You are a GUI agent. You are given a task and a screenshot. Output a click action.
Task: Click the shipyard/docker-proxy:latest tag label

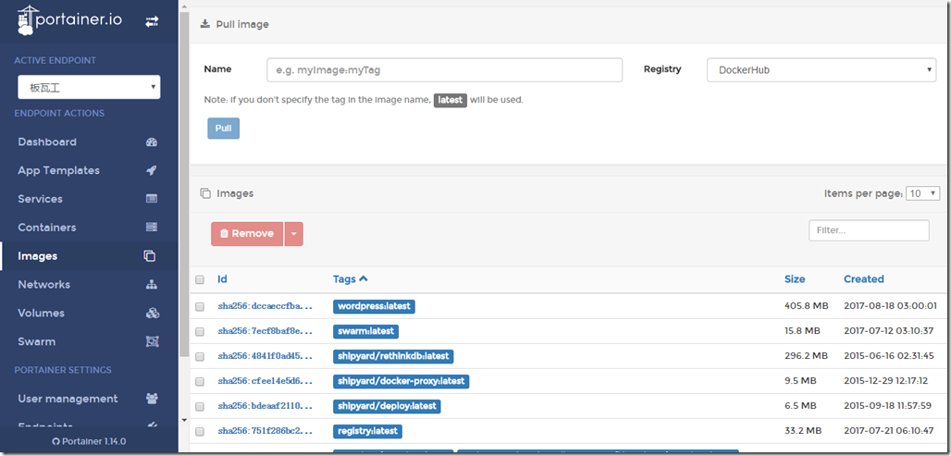(x=401, y=381)
